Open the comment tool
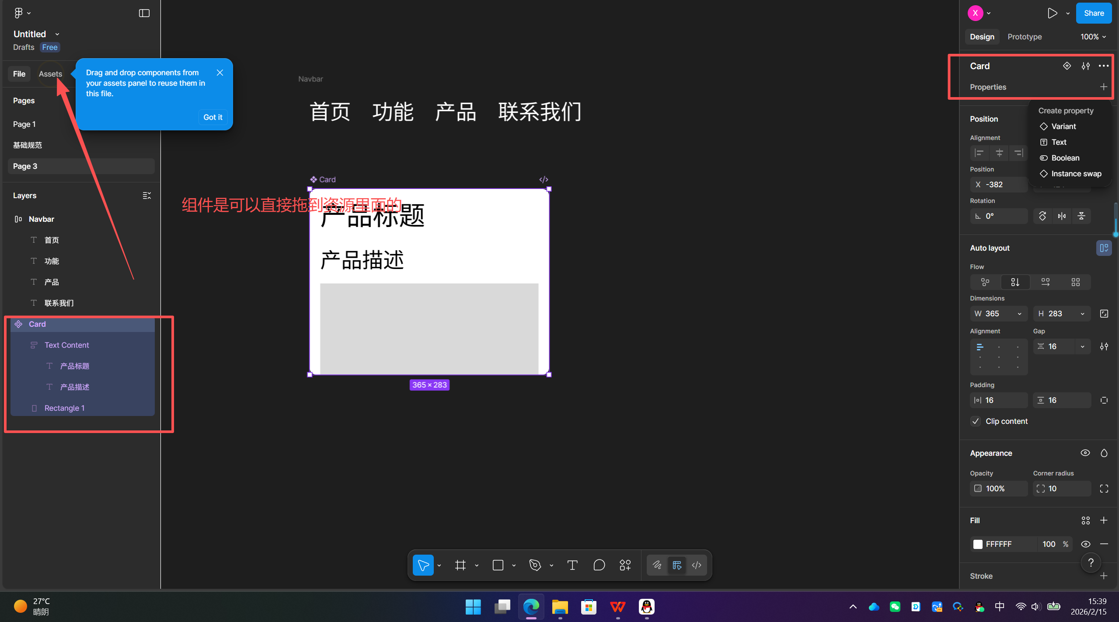The width and height of the screenshot is (1119, 622). (598, 565)
